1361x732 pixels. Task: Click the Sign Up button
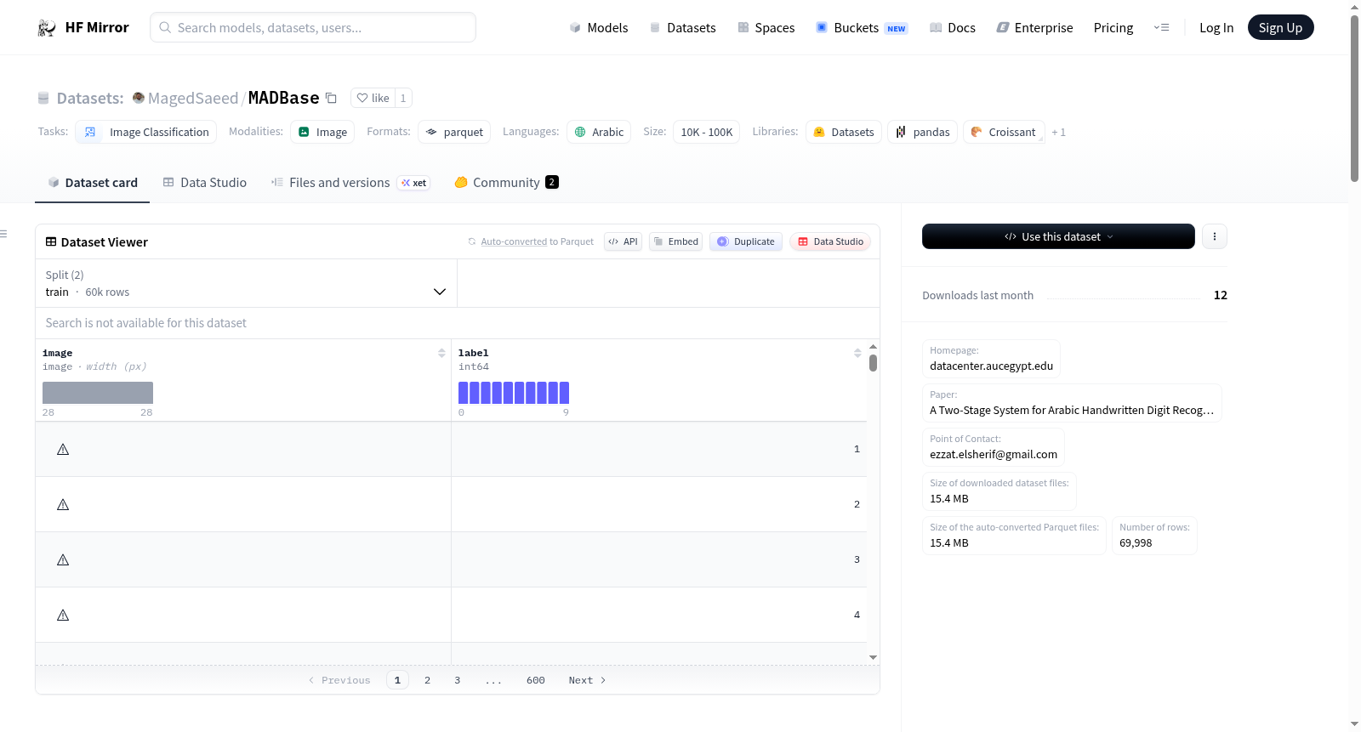[x=1281, y=28]
